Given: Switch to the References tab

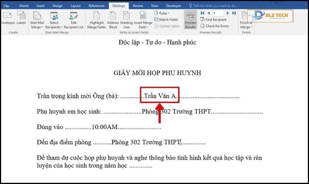Looking at the screenshot, I should [x=96, y=6].
